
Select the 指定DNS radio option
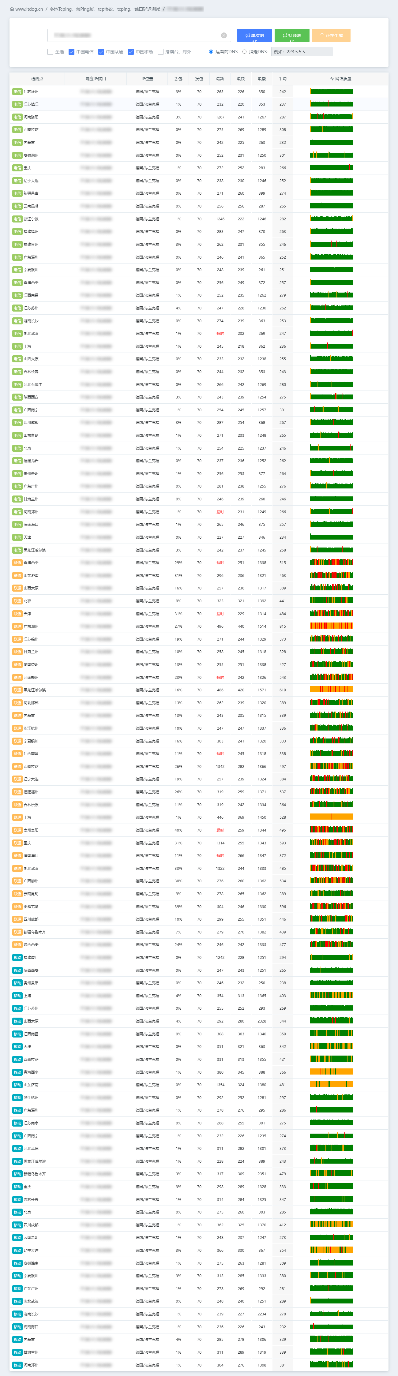(x=245, y=52)
